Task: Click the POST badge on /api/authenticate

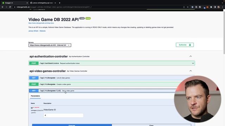Action: (34, 63)
